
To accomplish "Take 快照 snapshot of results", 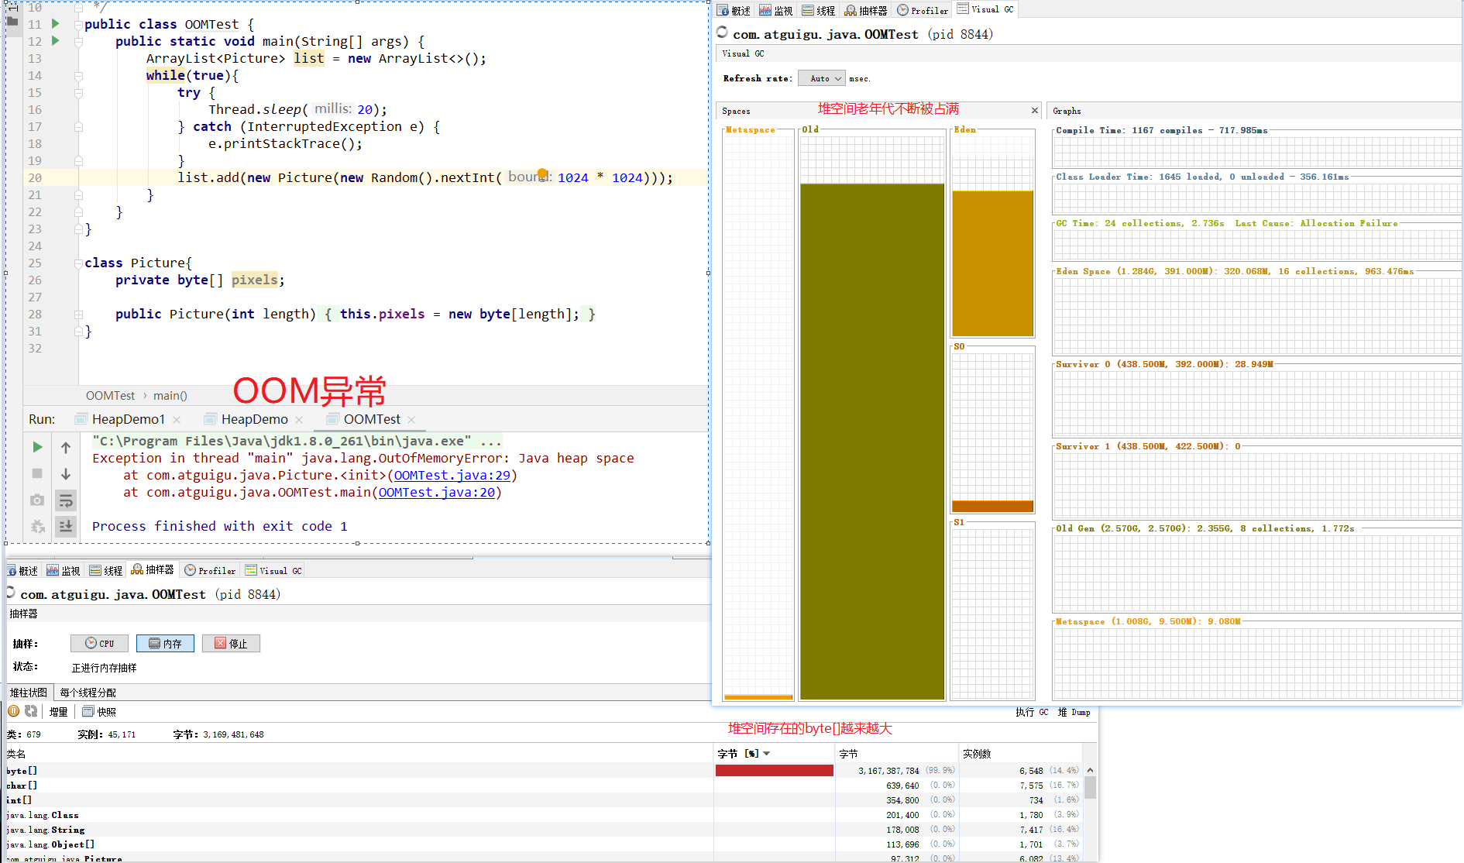I will [x=99, y=711].
